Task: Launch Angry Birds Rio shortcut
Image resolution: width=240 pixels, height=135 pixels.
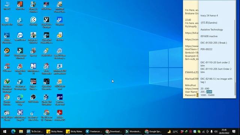Action: [x=20, y=69]
